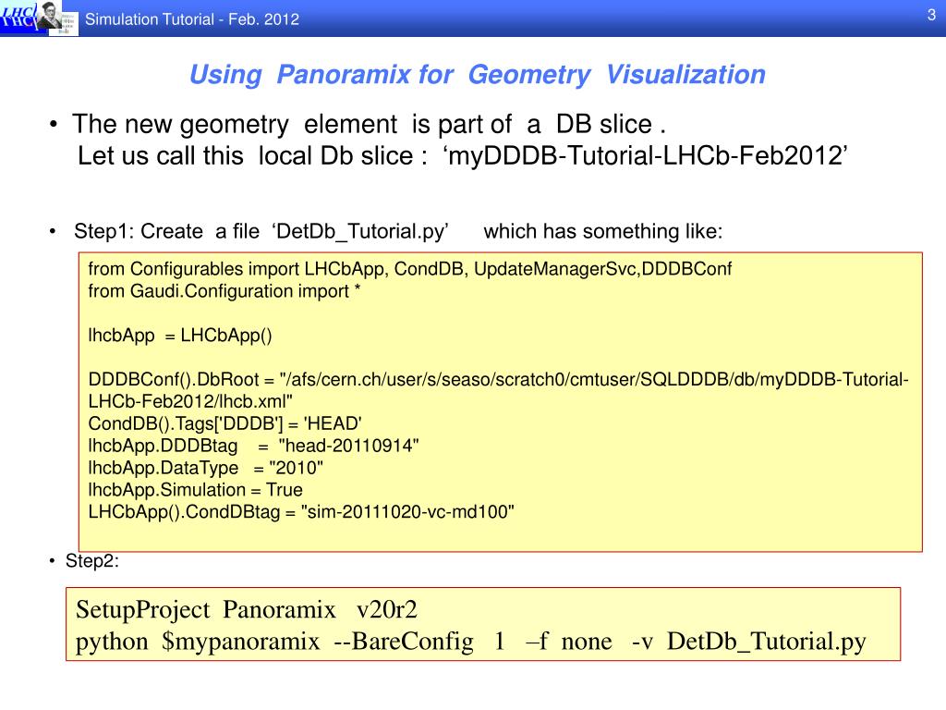Click 'SetupProject Panoramix v20r2' command line

[x=247, y=611]
